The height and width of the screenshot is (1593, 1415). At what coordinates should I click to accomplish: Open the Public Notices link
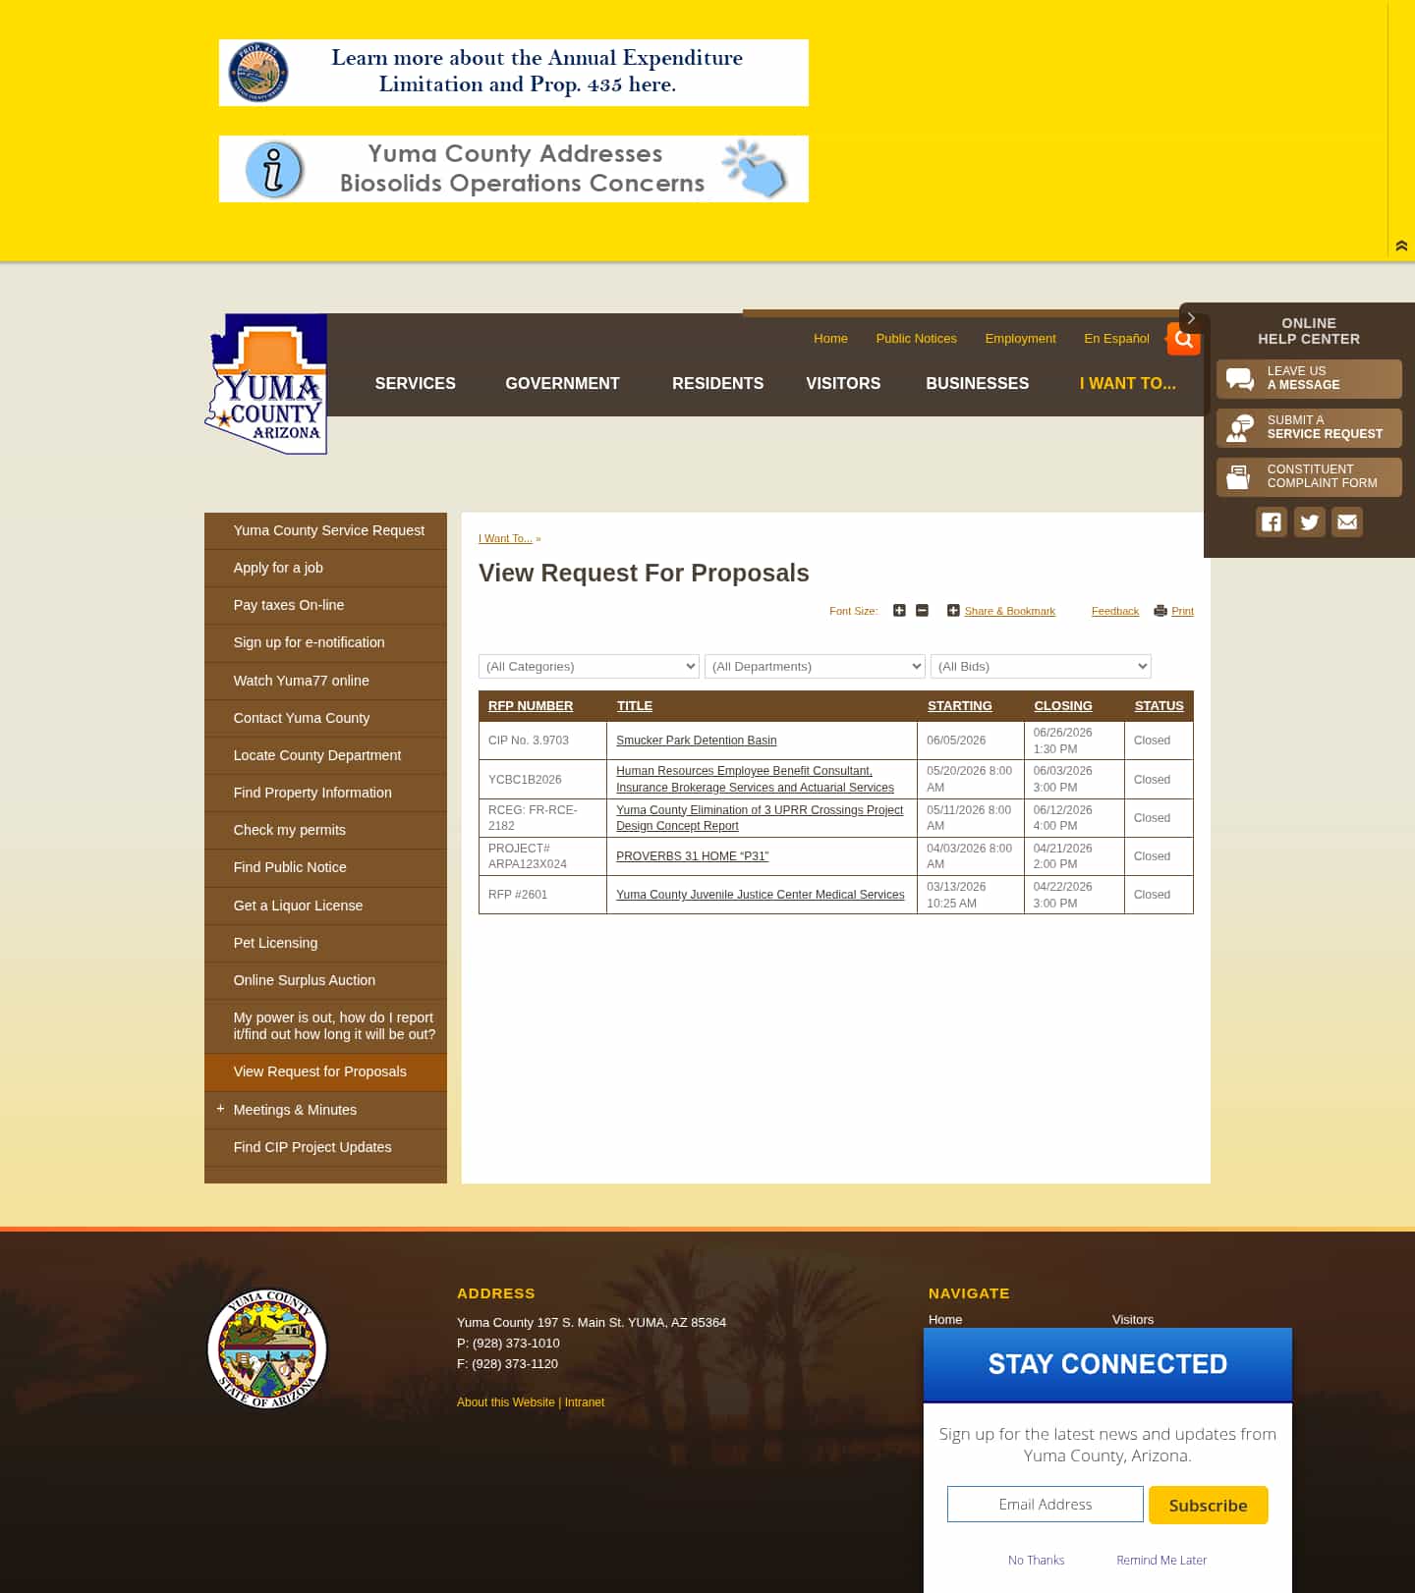point(916,339)
